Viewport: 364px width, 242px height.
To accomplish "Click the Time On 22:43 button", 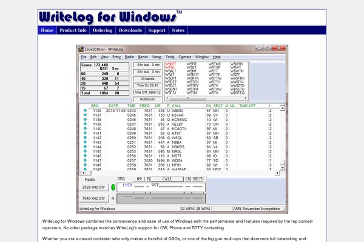I will click(147, 85).
